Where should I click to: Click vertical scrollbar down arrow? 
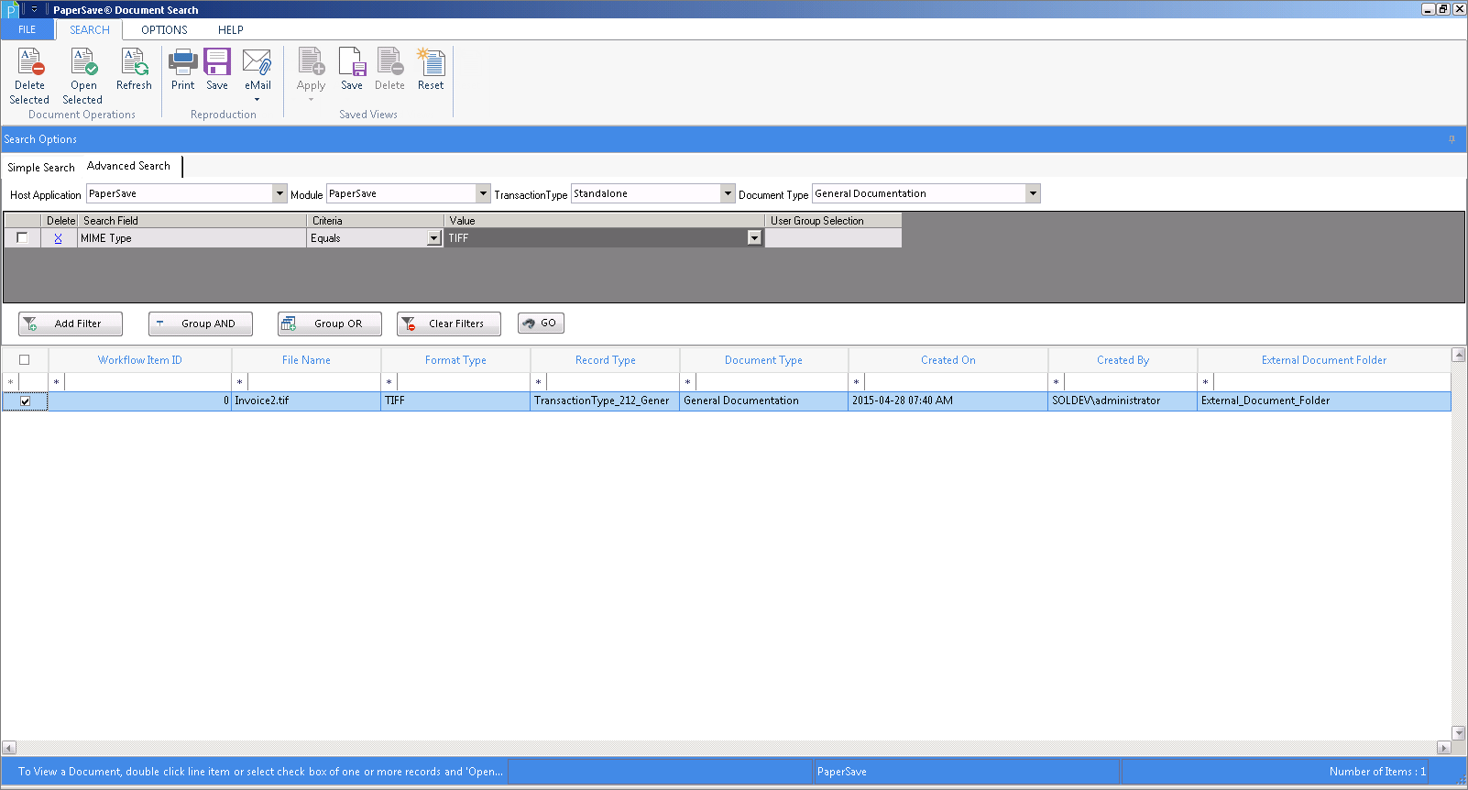[1459, 733]
